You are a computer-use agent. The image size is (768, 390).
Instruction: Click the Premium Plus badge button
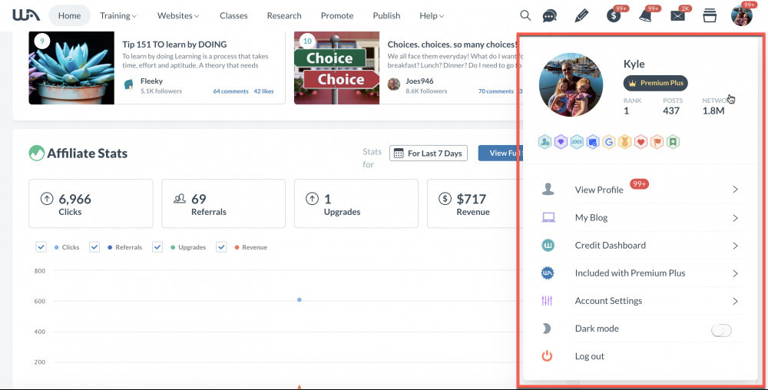tap(655, 83)
